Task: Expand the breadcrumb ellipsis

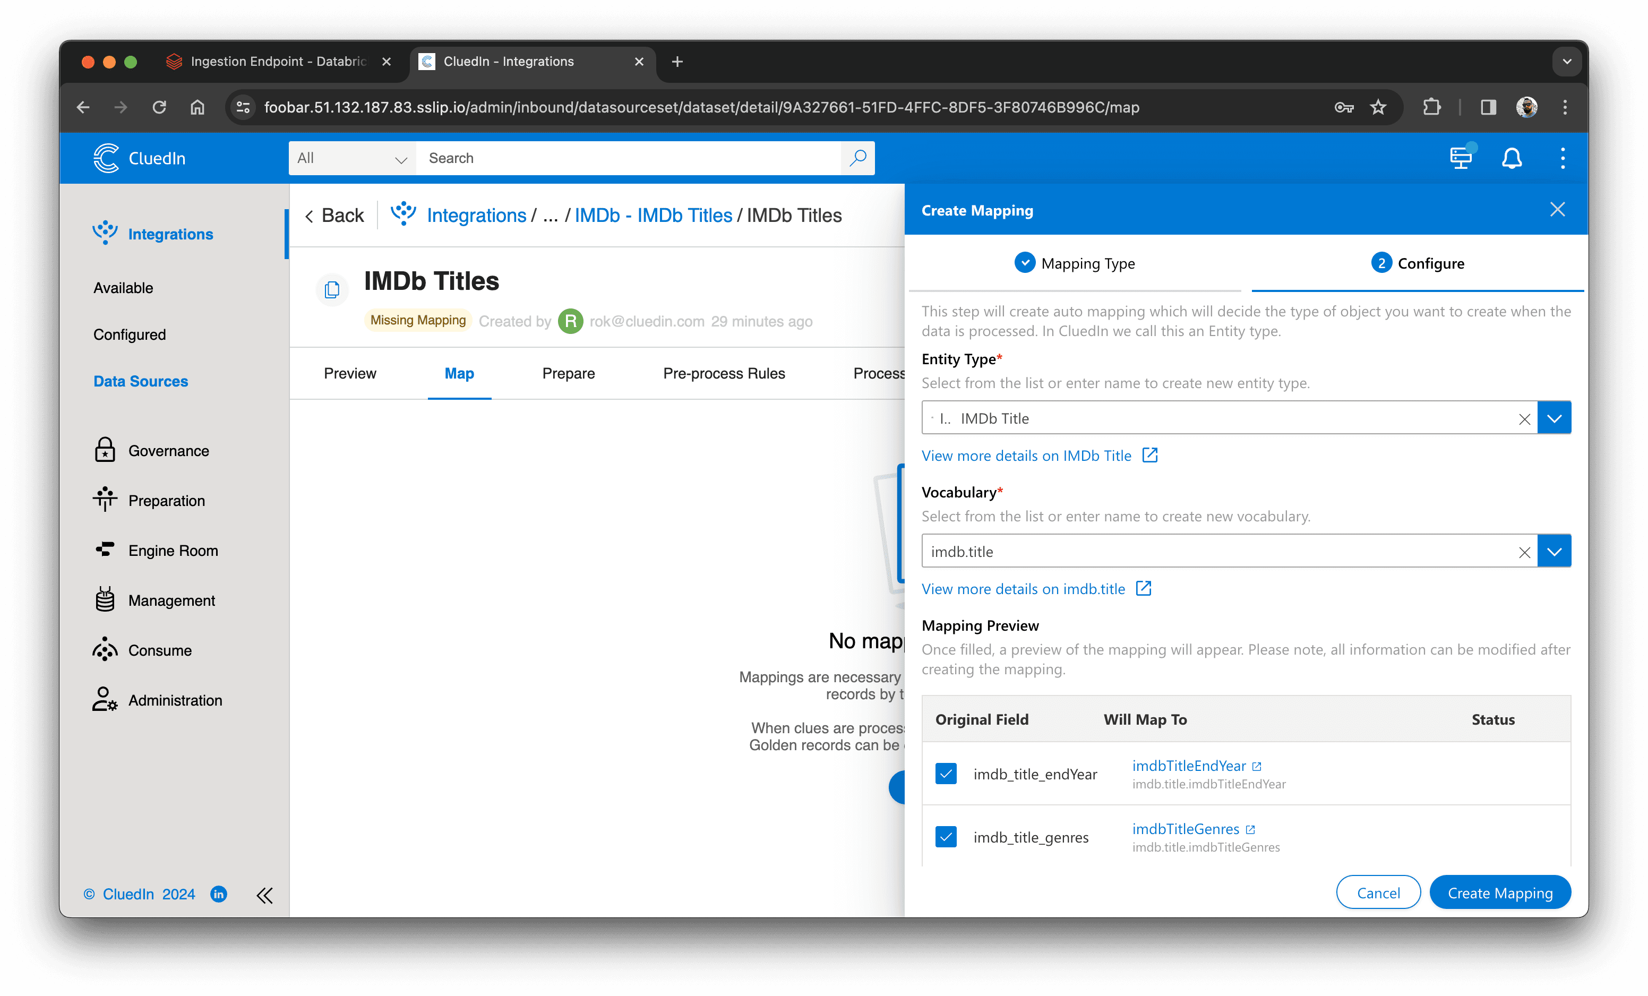Action: click(550, 216)
